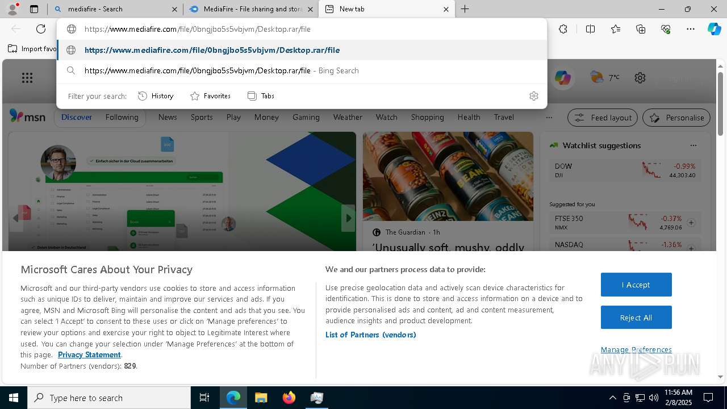
Task: Switch to the MediaFire File sharing tab
Action: click(x=252, y=9)
